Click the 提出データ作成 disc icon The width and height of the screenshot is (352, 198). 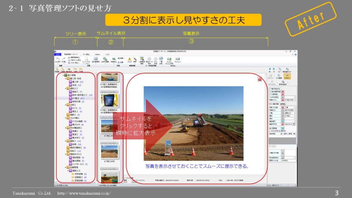pyautogui.click(x=149, y=59)
